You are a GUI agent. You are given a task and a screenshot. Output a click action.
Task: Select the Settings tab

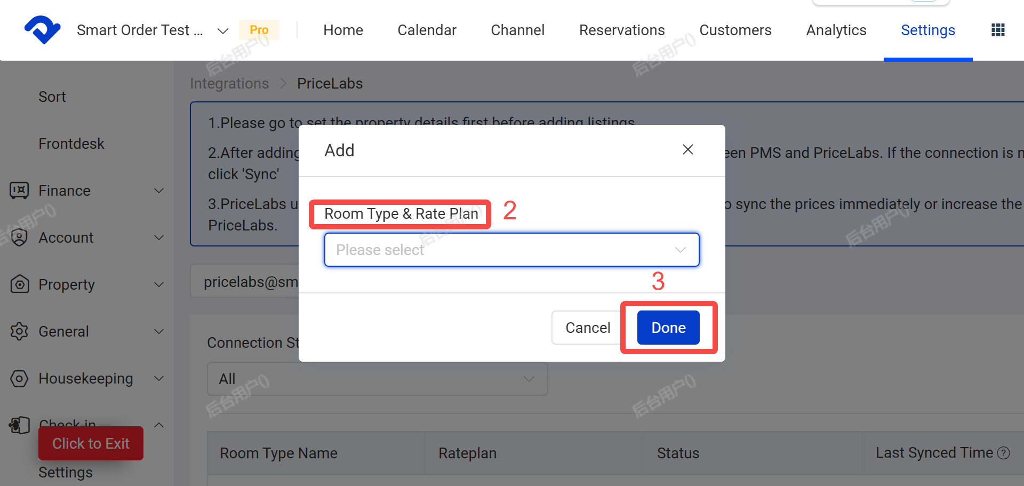tap(927, 30)
